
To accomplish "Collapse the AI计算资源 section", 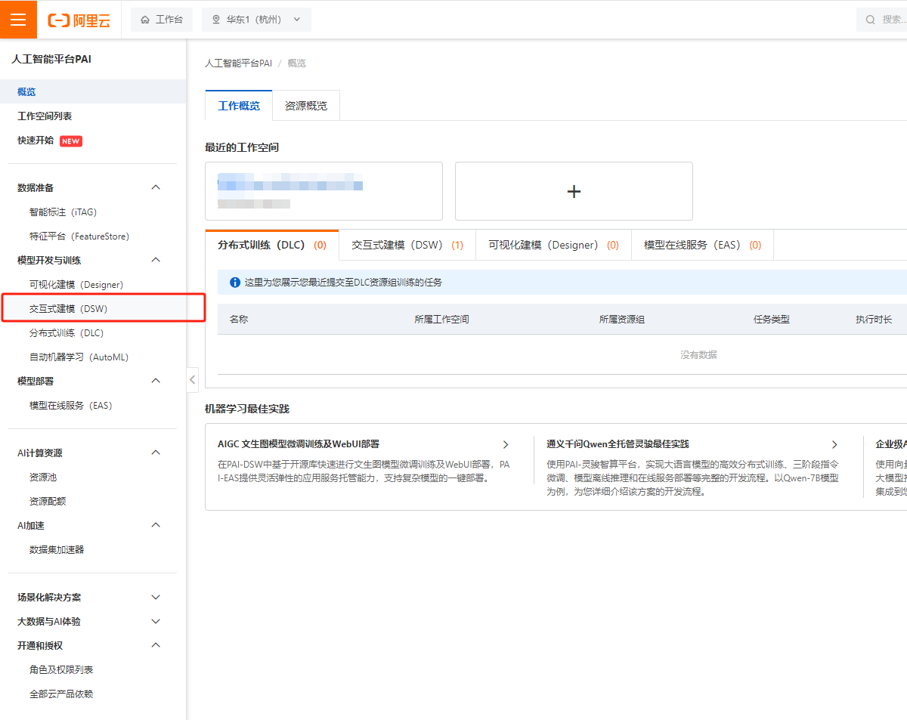I will pos(156,453).
